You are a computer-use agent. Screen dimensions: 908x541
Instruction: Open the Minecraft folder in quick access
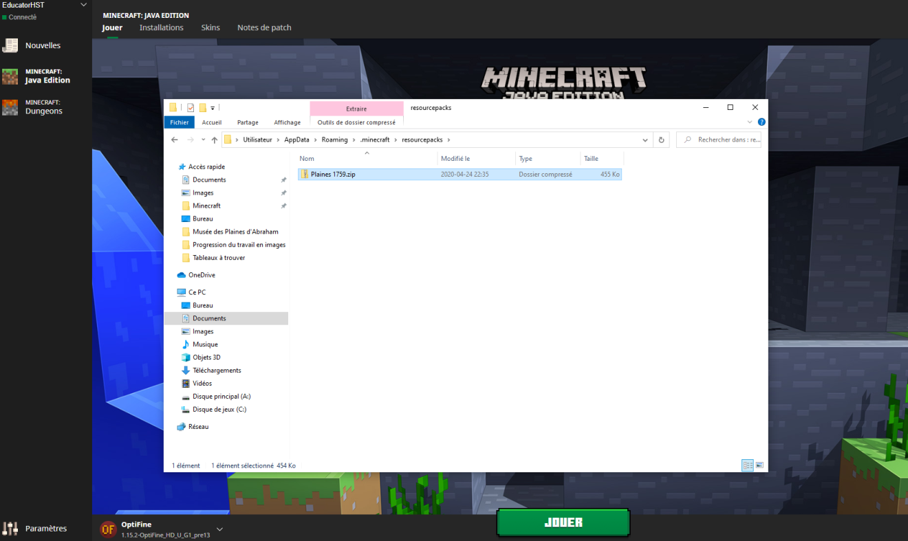pos(206,206)
